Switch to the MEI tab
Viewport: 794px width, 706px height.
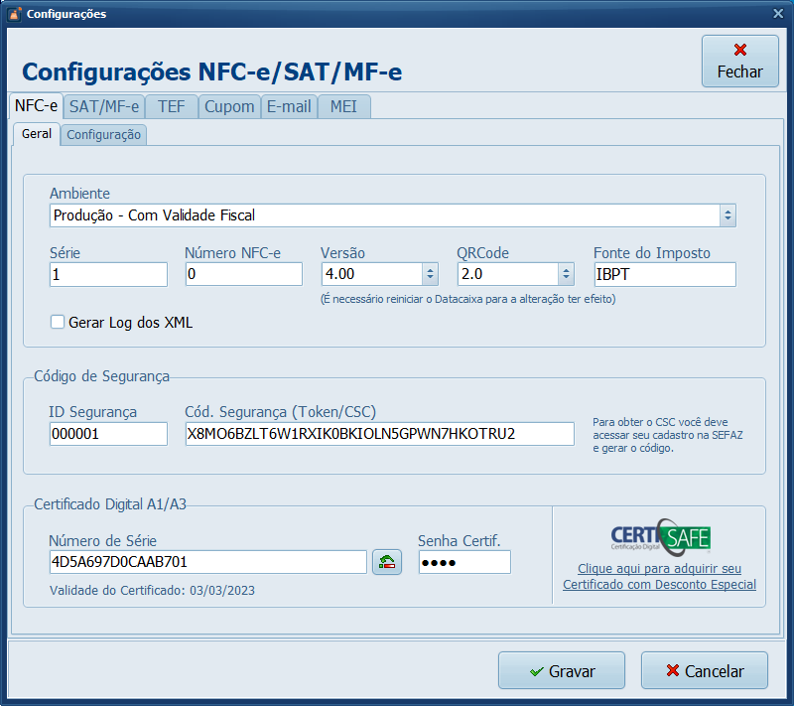coord(342,106)
